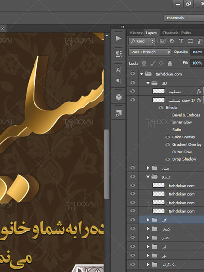
Task: Expand the کبوتر group
Action: click(x=148, y=229)
